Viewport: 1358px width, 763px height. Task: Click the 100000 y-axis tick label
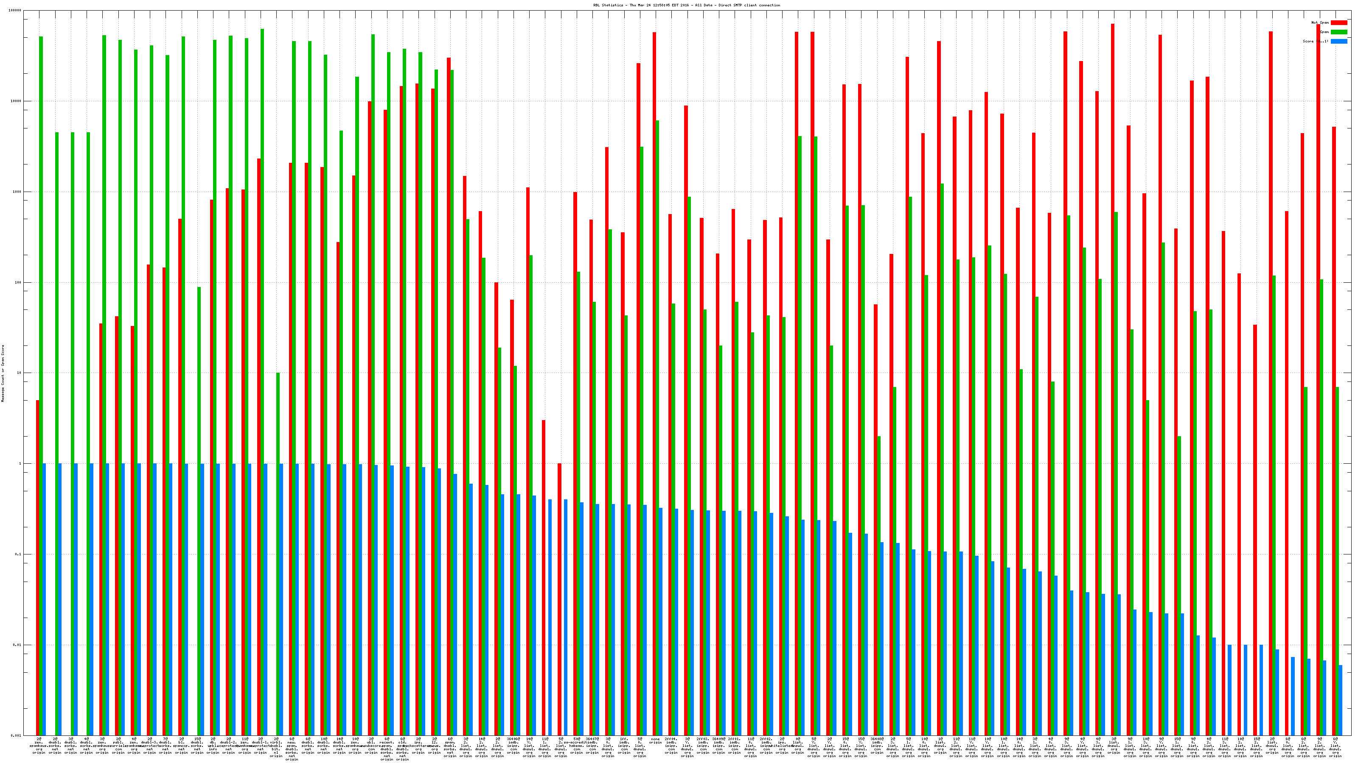[x=15, y=11]
